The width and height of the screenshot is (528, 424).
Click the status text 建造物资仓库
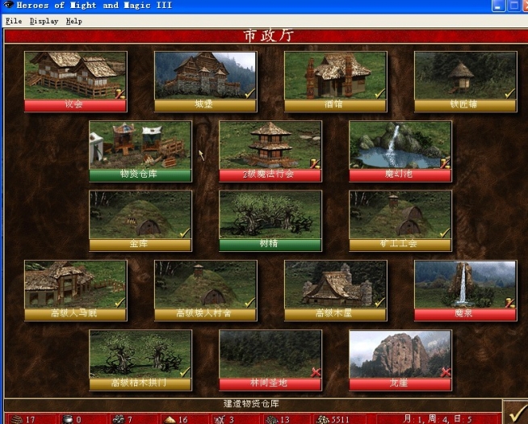click(251, 404)
